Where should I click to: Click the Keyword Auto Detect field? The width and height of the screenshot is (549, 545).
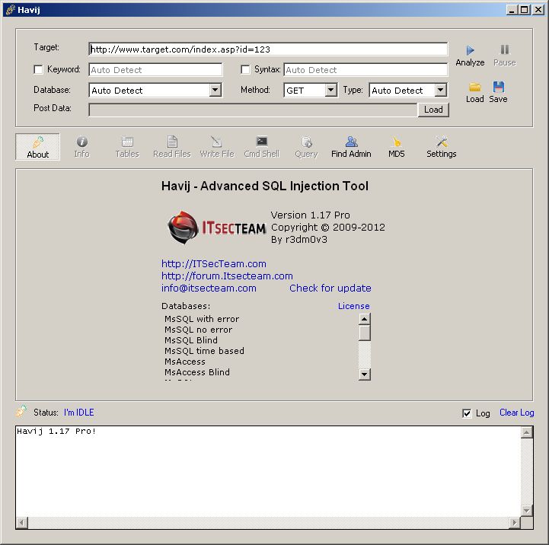[x=155, y=70]
